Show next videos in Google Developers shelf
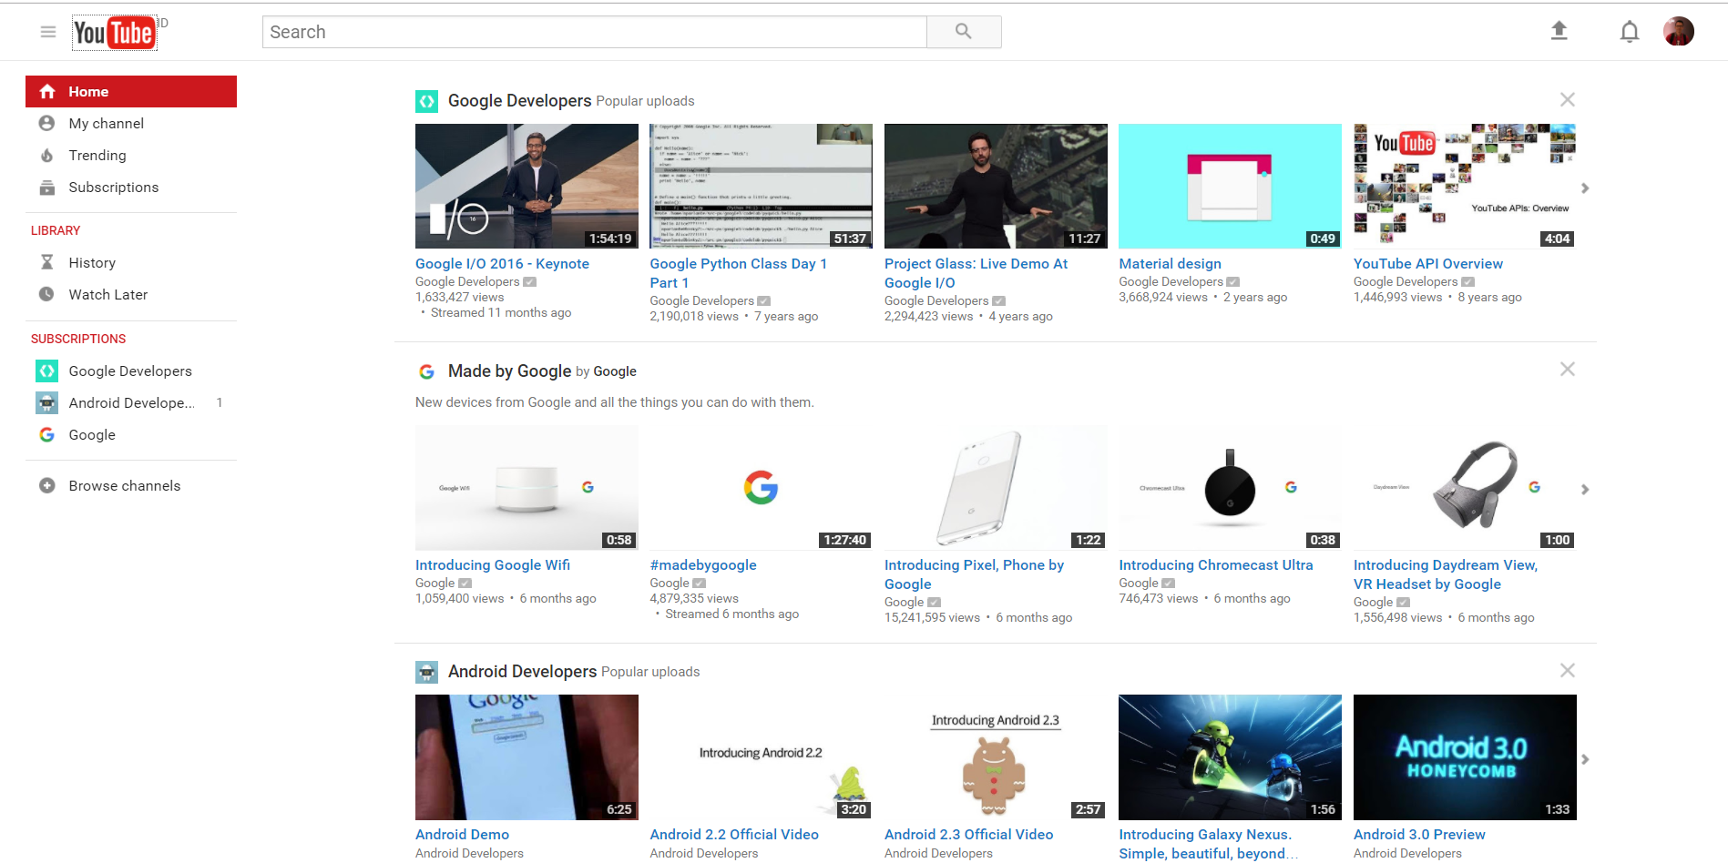This screenshot has width=1728, height=863. [1585, 188]
